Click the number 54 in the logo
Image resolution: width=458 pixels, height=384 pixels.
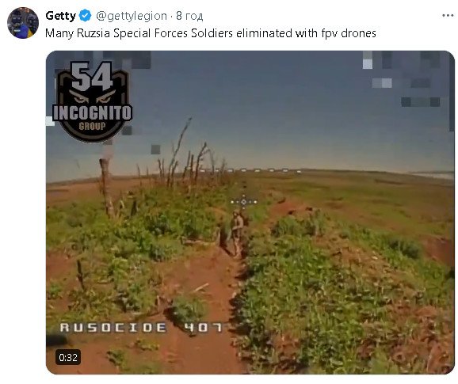click(x=92, y=77)
